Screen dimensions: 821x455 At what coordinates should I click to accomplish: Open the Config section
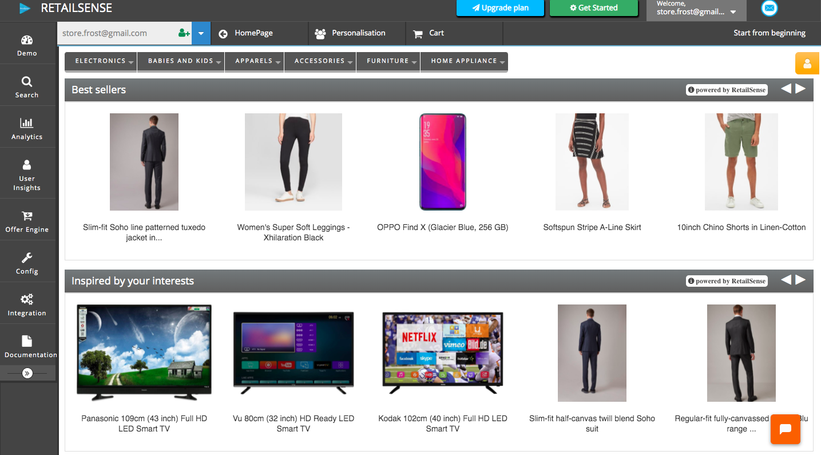click(x=26, y=262)
